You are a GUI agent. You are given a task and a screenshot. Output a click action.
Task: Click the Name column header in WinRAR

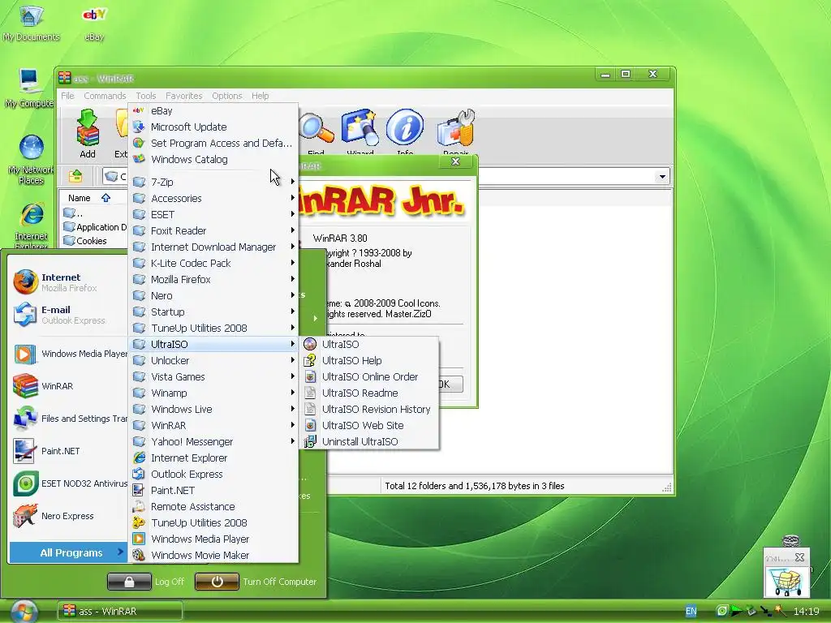93,198
